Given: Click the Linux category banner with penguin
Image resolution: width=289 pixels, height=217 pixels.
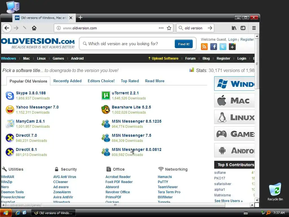Looking at the screenshot, I should (235, 117).
